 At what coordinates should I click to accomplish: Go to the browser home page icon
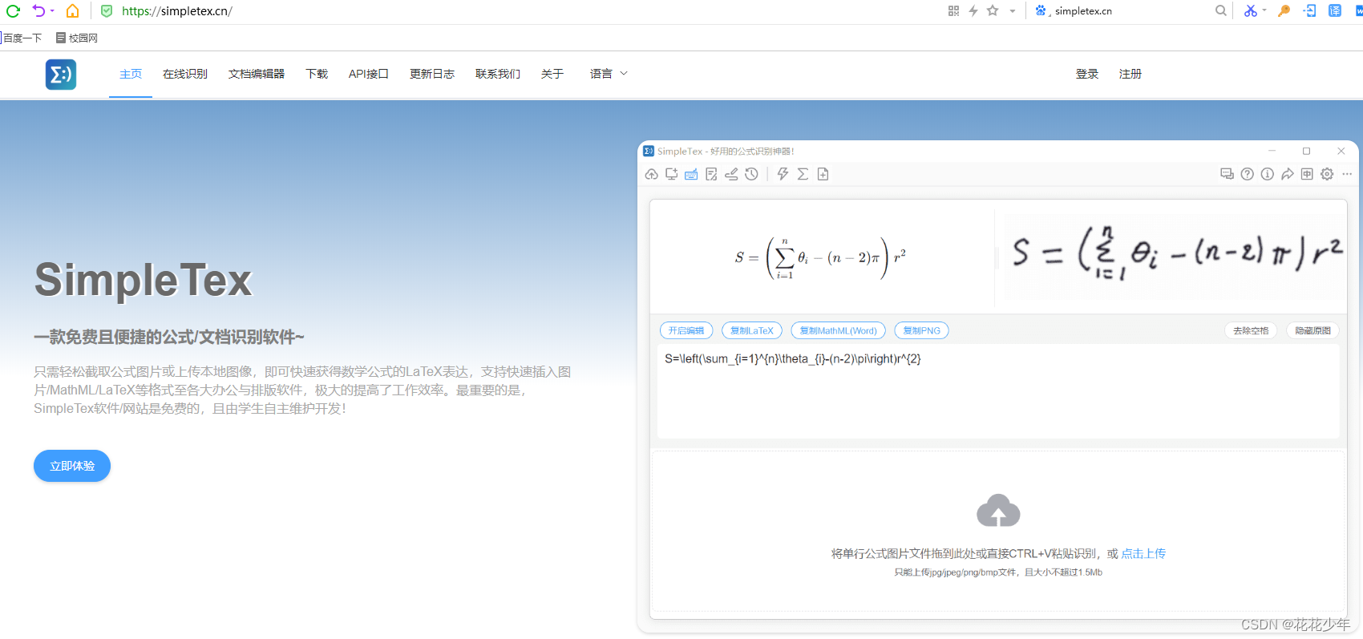[x=72, y=11]
